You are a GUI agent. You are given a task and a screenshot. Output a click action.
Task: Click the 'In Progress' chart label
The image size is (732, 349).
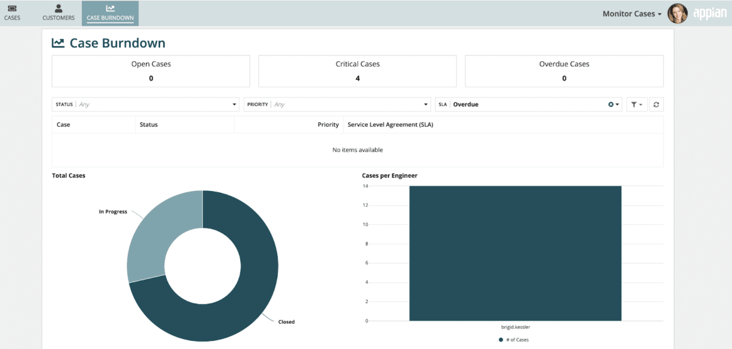113,212
